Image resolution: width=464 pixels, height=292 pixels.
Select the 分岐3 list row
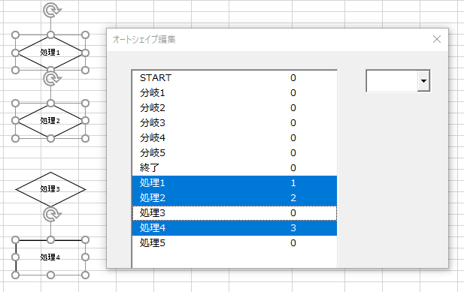235,123
